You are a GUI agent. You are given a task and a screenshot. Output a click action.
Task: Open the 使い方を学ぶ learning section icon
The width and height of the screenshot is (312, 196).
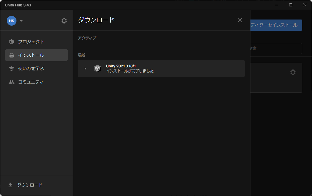(11, 69)
